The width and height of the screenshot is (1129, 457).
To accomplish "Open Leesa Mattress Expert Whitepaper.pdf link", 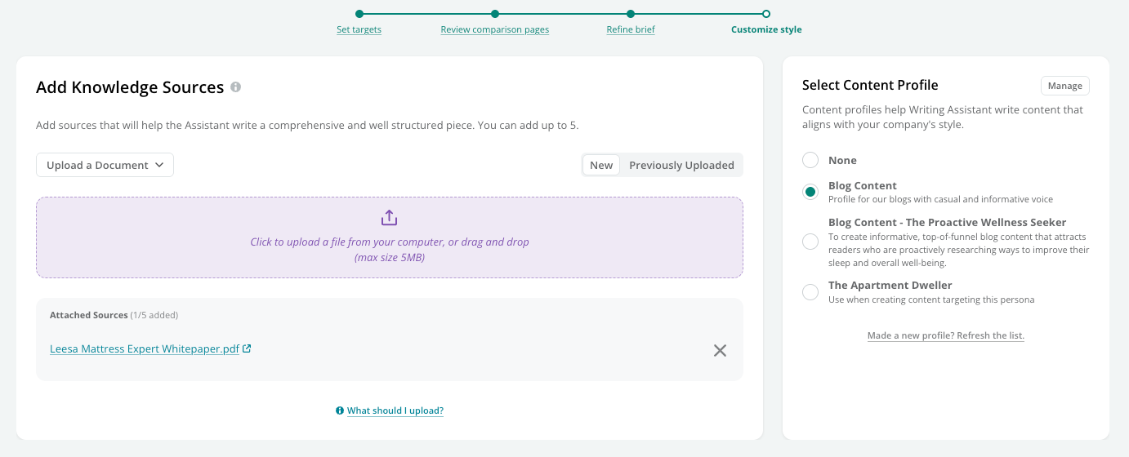I will [x=145, y=348].
